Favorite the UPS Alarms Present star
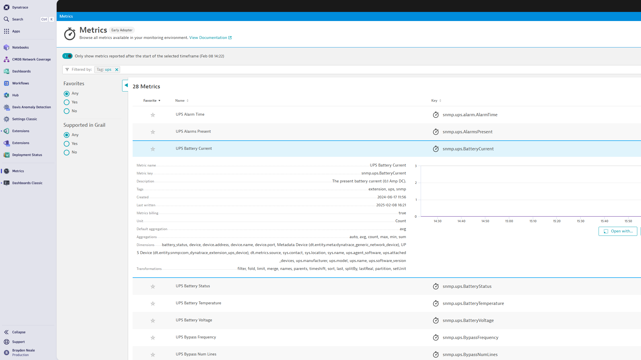Viewport: 641px width, 360px height. [153, 132]
